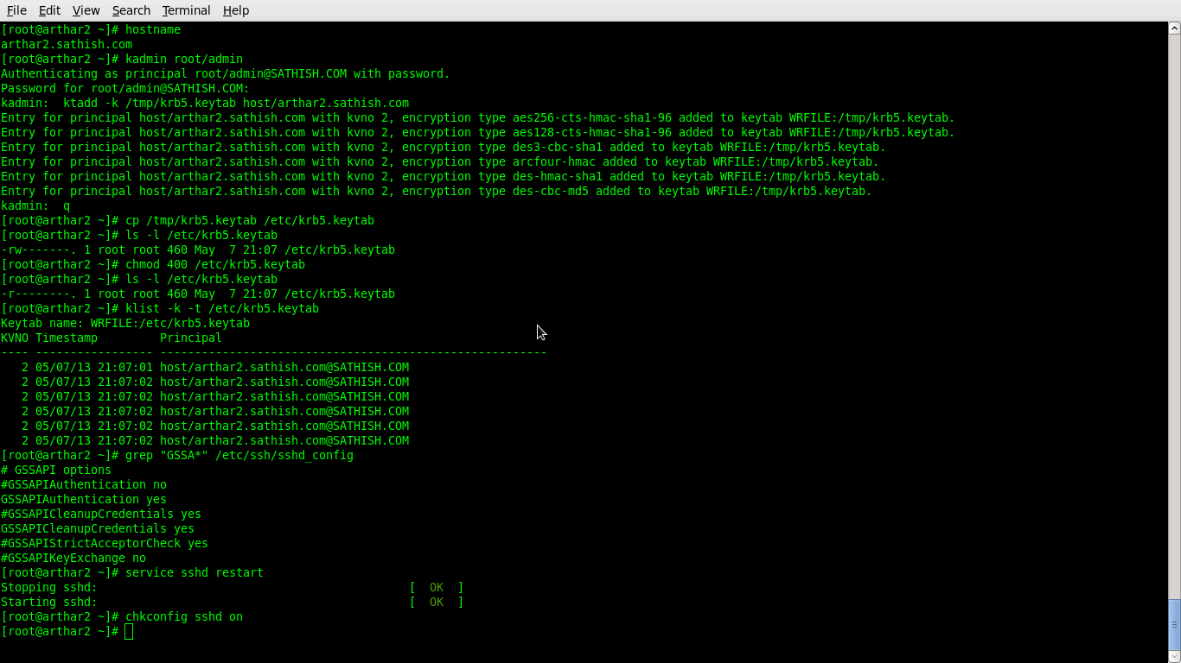
Task: Click the terminal cursor at the final prompt
Action: (x=129, y=631)
